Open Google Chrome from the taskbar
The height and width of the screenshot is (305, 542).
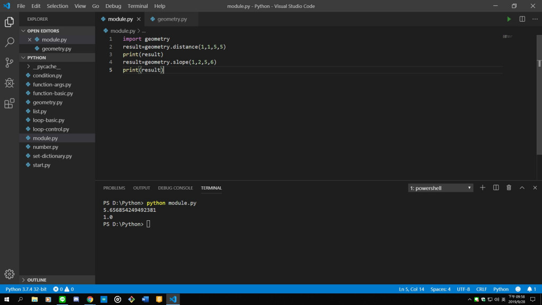click(90, 300)
